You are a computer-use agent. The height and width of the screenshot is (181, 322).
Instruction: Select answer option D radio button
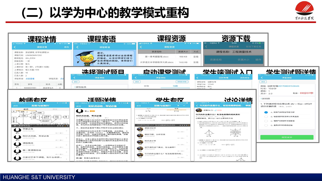[x=266, y=125]
